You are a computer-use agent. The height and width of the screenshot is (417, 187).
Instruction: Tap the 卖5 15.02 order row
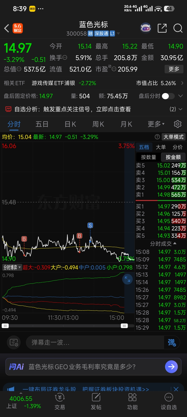click(161, 165)
